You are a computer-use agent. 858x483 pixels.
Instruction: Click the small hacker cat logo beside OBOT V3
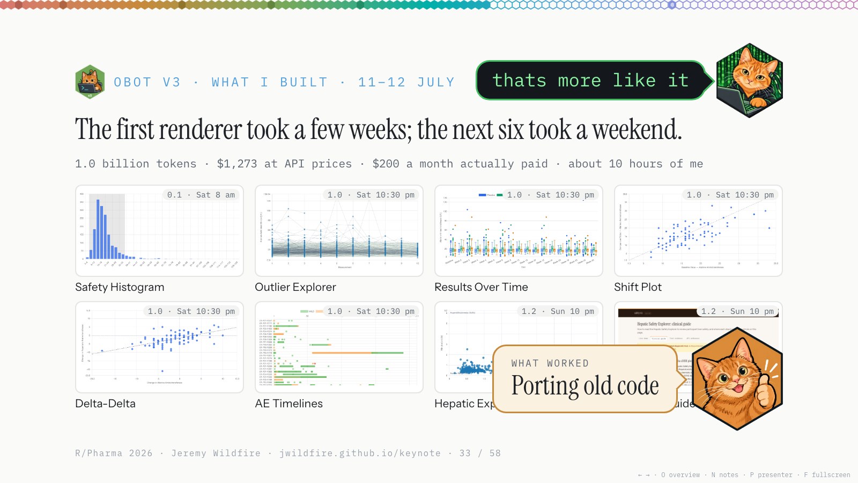(x=90, y=82)
